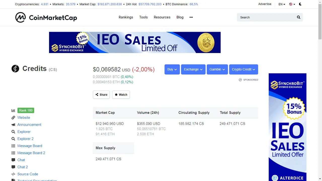Click the SynchroBit IEO Sales top banner
Screen dimensions: 322x181
(x=135, y=42)
